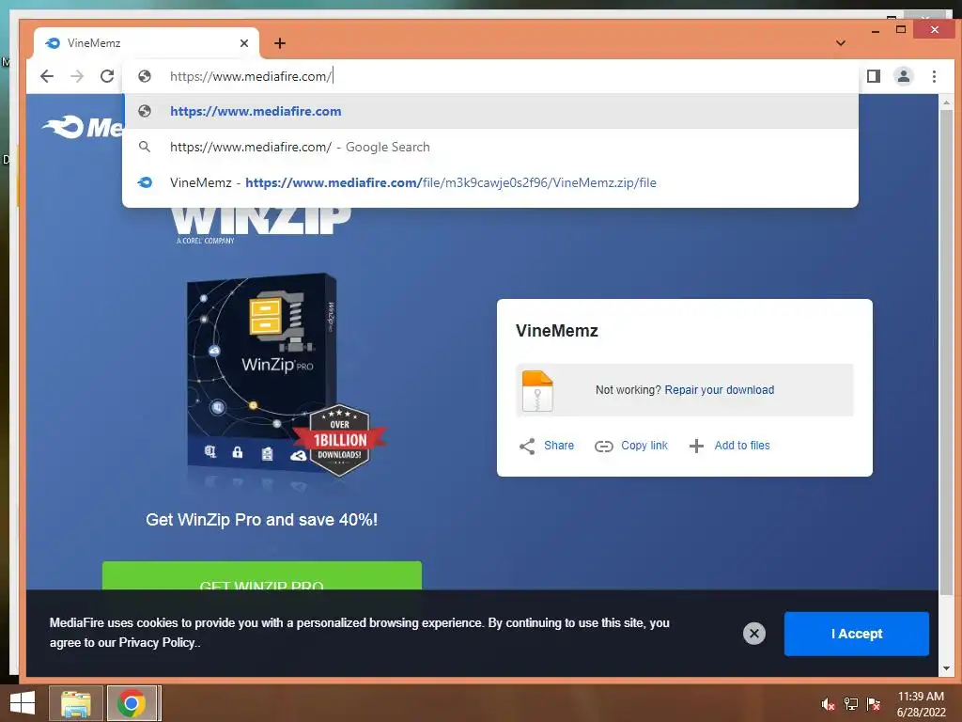Click the muted volume tray icon
Viewport: 962px width, 722px height.
point(828,704)
